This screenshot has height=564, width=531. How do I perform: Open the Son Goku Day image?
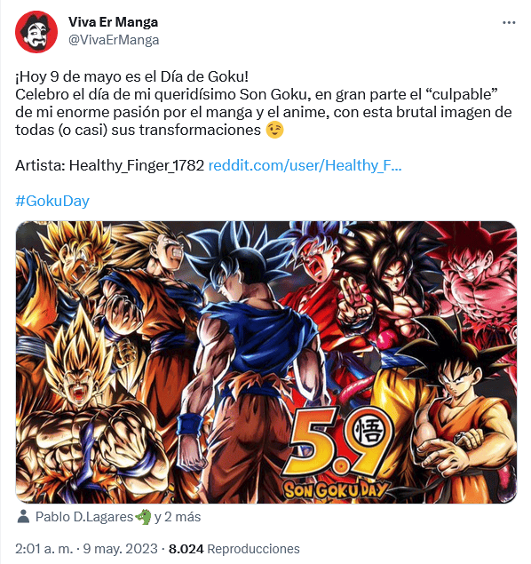point(266,361)
